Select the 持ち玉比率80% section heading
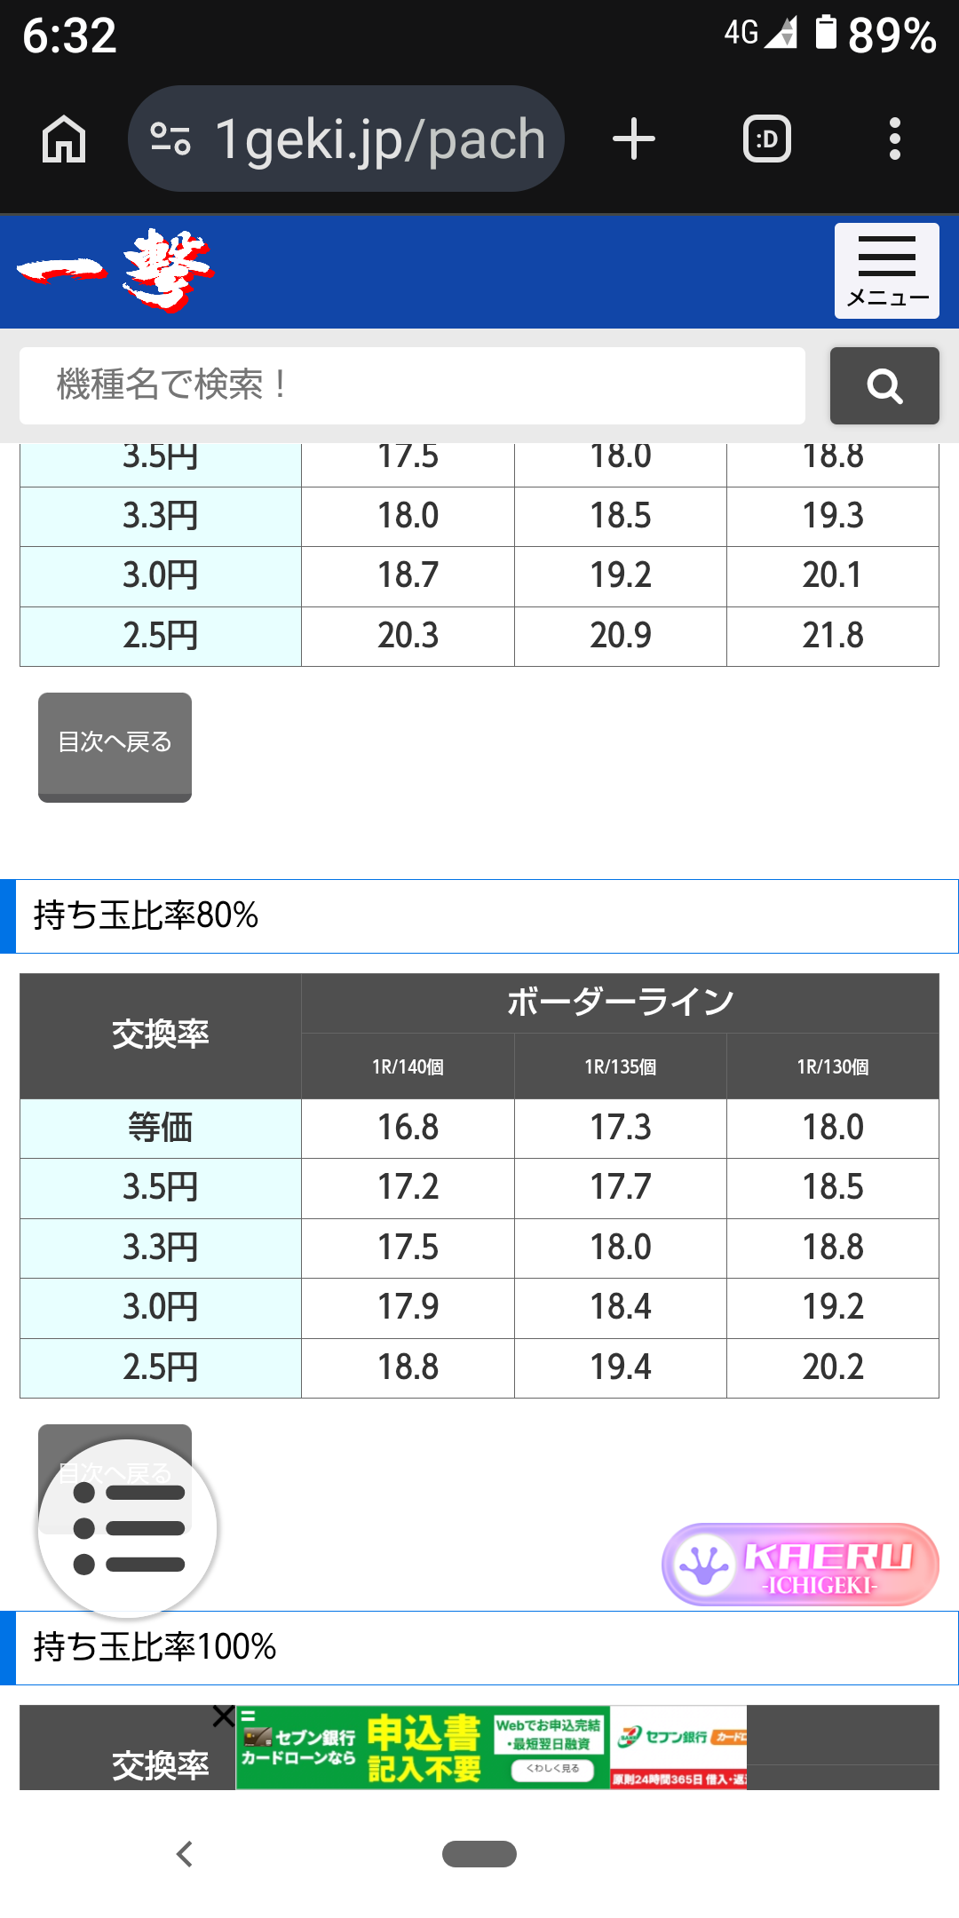This screenshot has height=1918, width=959. pyautogui.click(x=146, y=916)
